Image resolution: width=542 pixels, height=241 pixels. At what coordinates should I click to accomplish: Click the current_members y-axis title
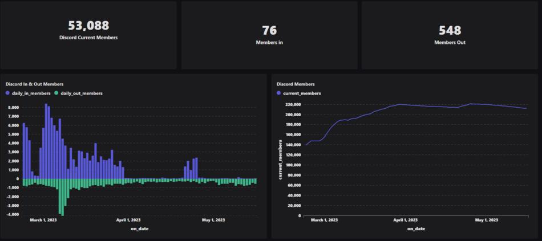pyautogui.click(x=280, y=160)
